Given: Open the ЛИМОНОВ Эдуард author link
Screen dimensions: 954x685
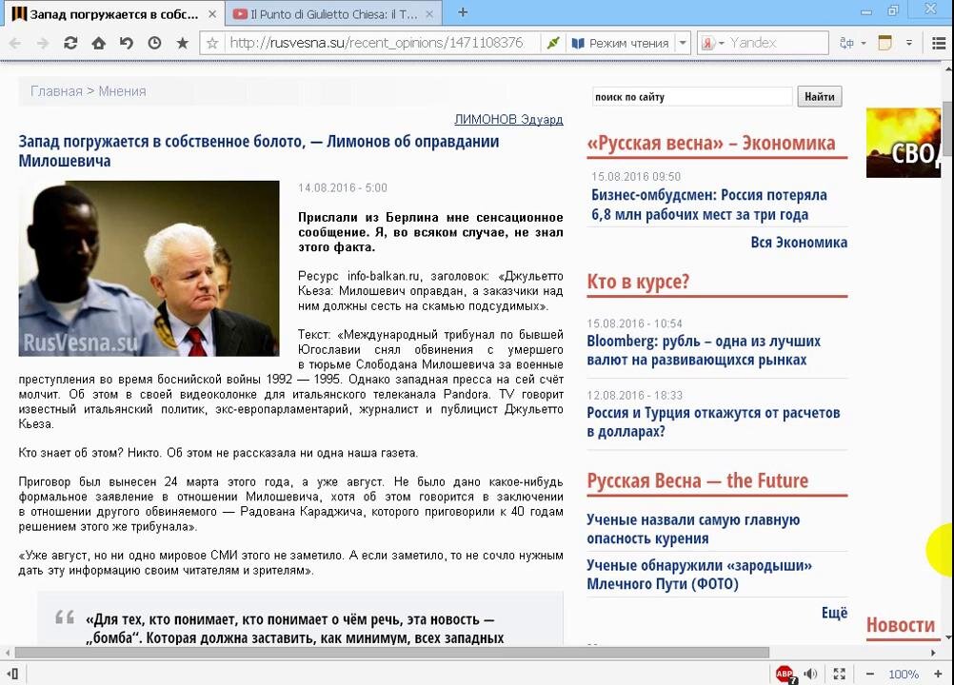Looking at the screenshot, I should [x=508, y=119].
